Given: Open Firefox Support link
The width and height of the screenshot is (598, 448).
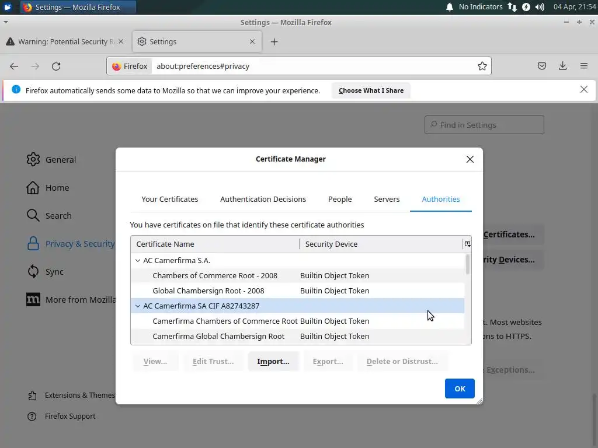Looking at the screenshot, I should [x=61, y=416].
